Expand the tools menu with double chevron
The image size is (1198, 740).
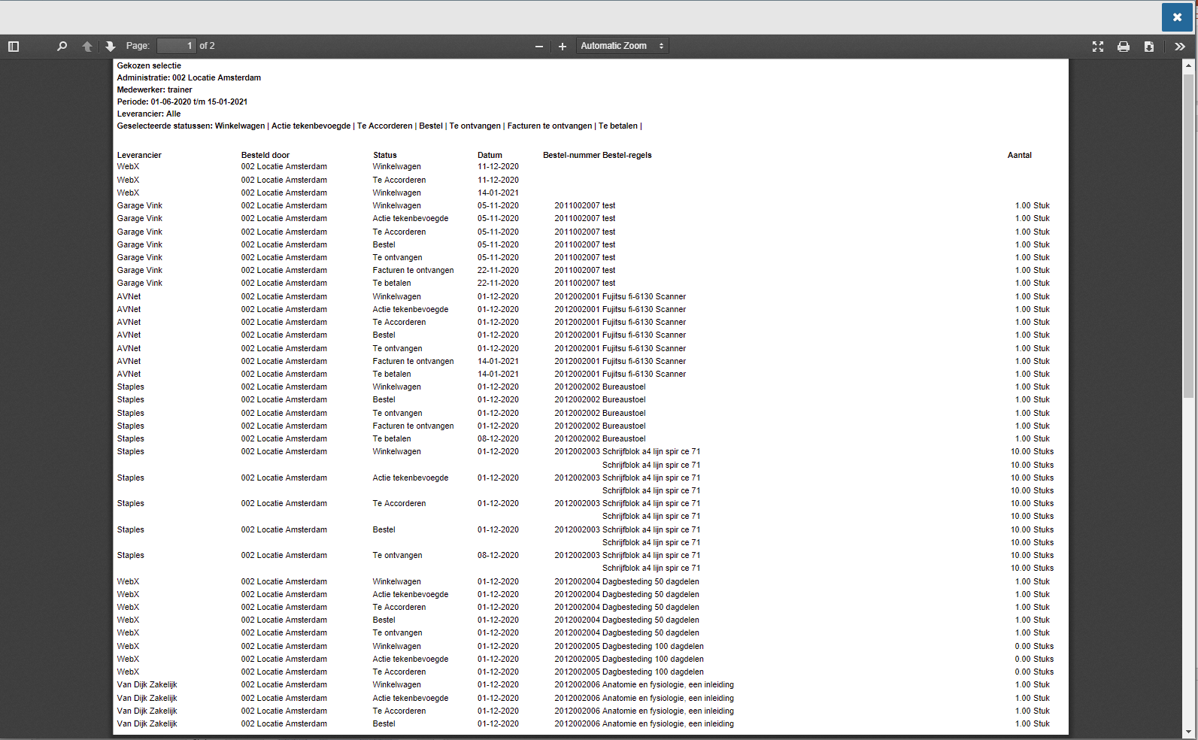coord(1180,47)
